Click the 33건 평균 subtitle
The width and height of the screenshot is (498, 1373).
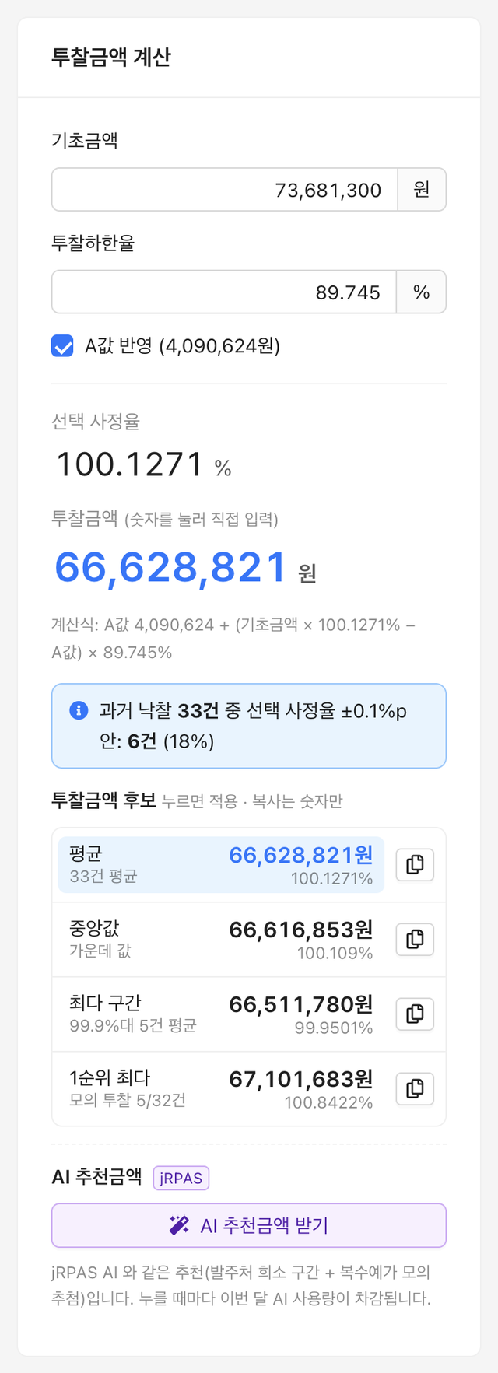point(103,876)
